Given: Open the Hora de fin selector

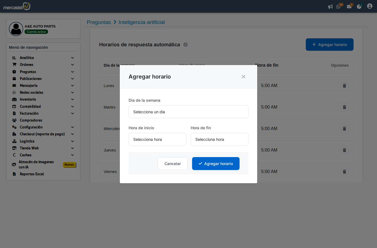Looking at the screenshot, I should [x=219, y=139].
